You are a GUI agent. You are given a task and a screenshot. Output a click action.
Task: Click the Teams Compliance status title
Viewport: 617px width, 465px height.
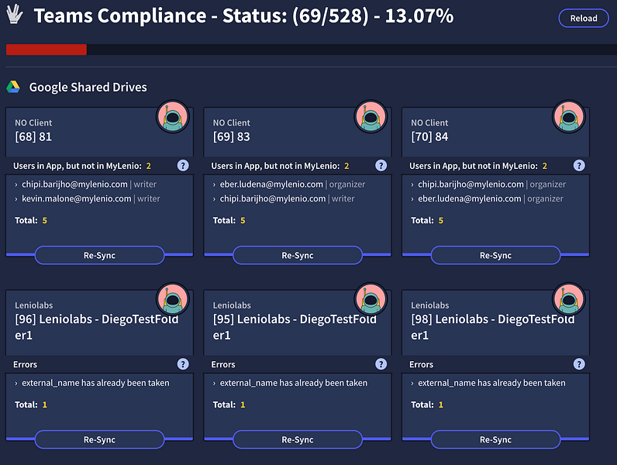(243, 15)
